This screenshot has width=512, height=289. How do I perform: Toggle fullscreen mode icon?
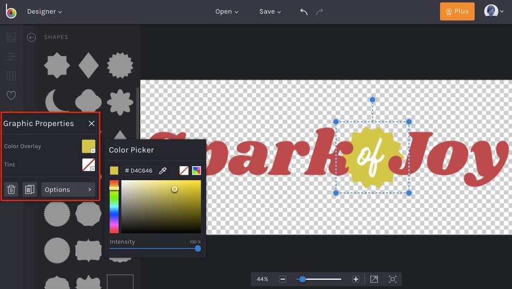[393, 279]
